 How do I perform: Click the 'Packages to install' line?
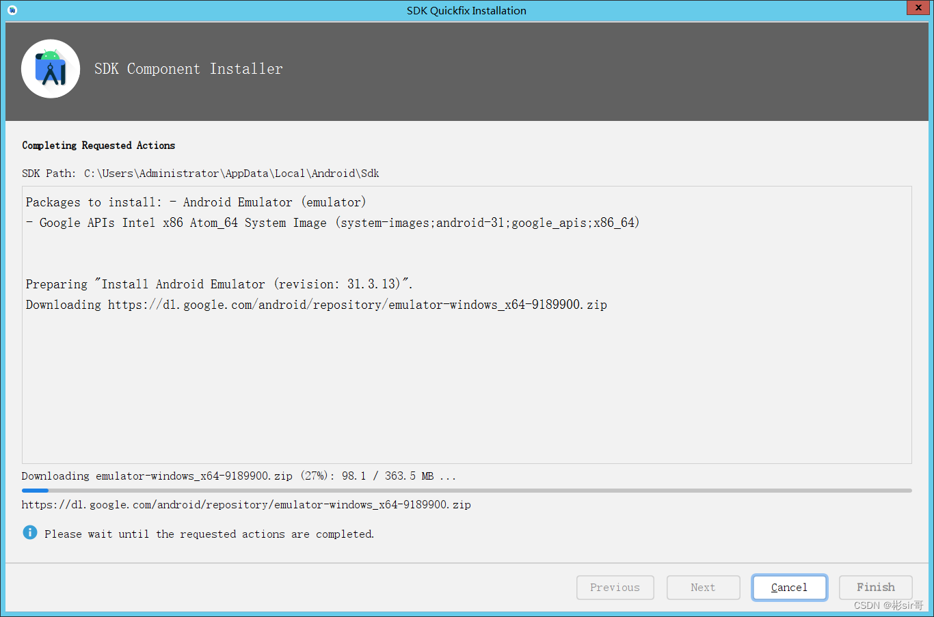pos(196,202)
